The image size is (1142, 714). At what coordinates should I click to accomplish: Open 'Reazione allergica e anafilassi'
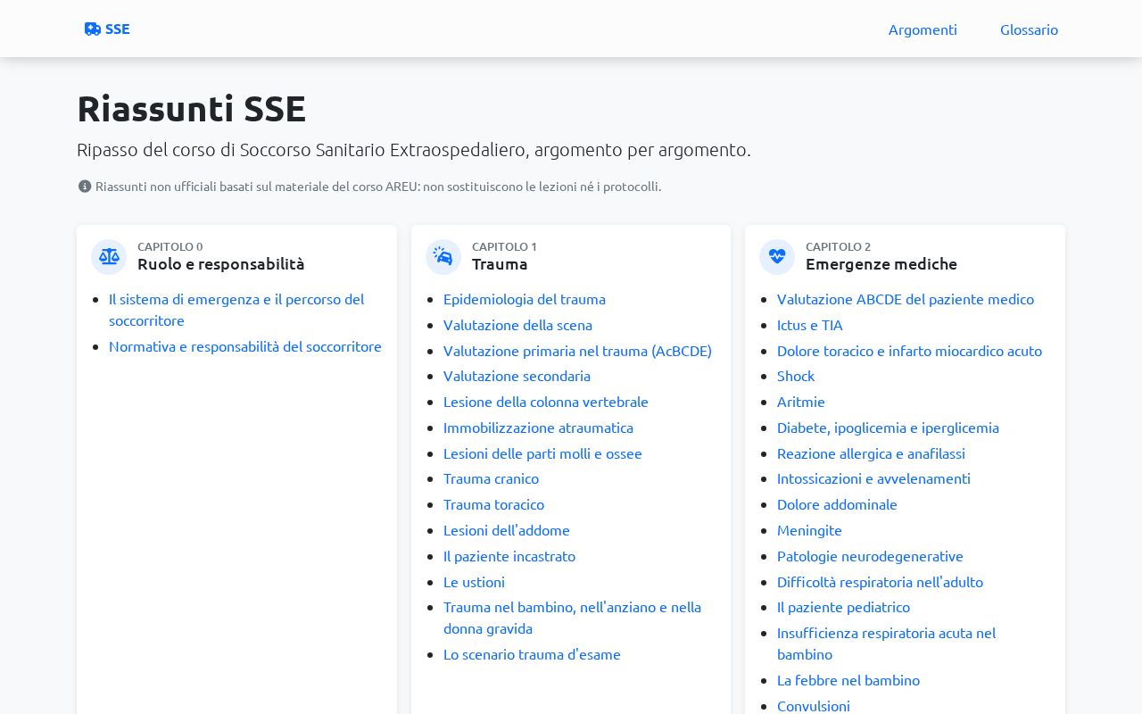click(x=871, y=453)
